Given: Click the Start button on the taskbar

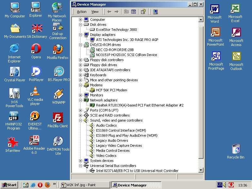Looking at the screenshot, I should (x=9, y=185).
